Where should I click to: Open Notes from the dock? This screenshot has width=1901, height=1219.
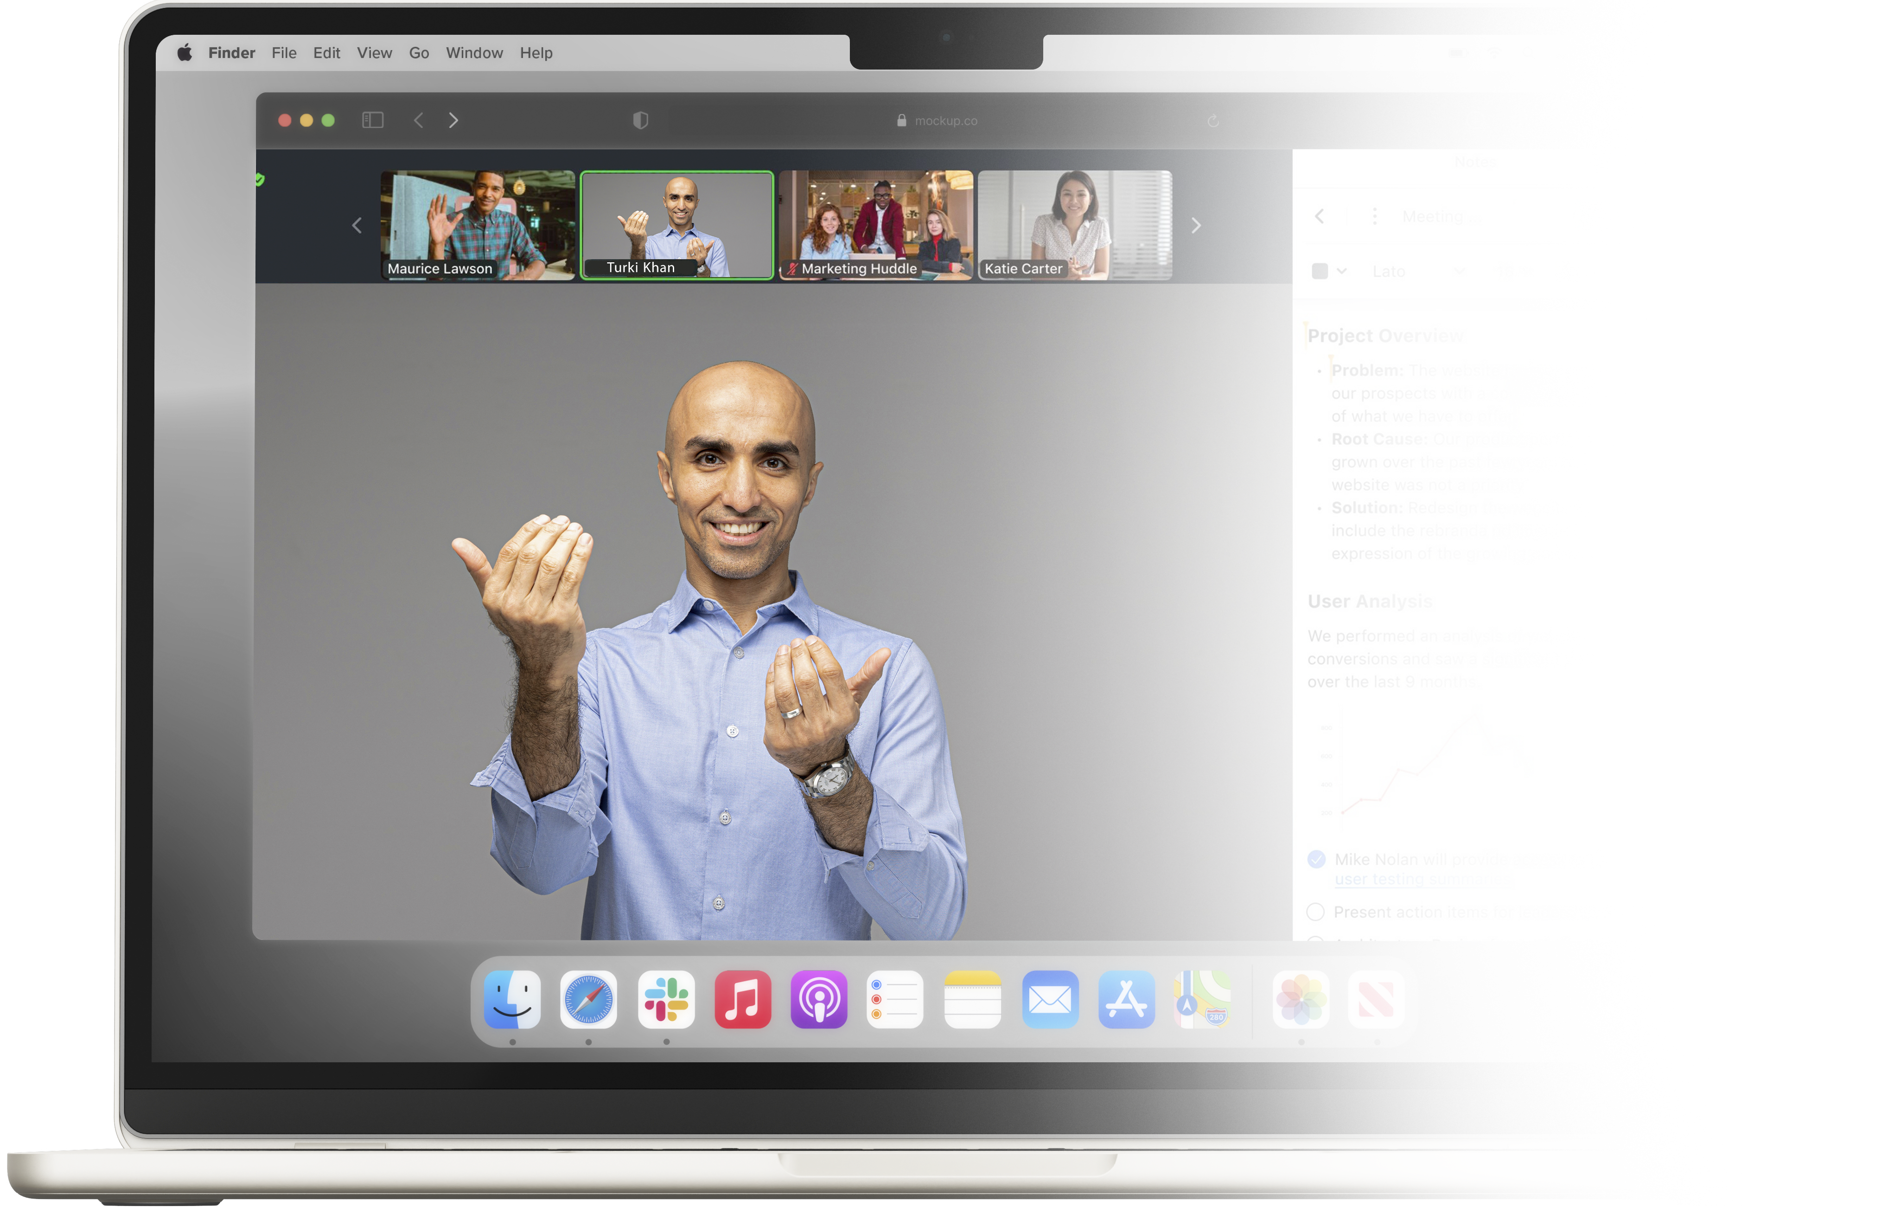(x=973, y=1000)
